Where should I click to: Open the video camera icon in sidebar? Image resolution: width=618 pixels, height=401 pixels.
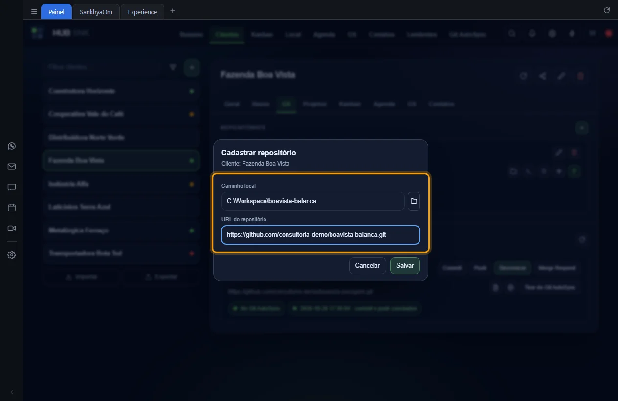12,228
